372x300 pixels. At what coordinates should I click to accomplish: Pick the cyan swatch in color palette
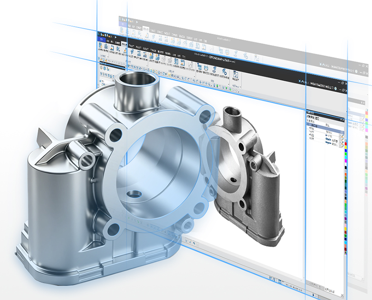(346, 157)
